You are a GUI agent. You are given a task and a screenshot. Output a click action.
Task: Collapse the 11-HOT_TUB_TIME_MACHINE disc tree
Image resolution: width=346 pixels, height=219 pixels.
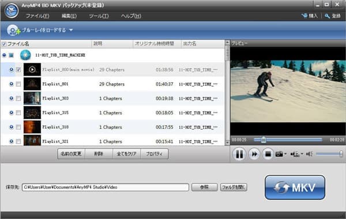tap(4, 55)
